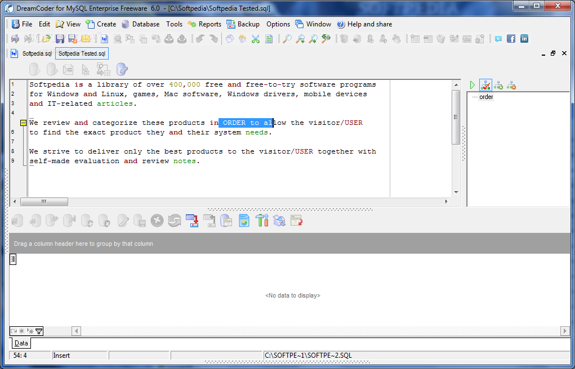The height and width of the screenshot is (369, 575).
Task: Click the database form view icon
Action: (x=226, y=221)
